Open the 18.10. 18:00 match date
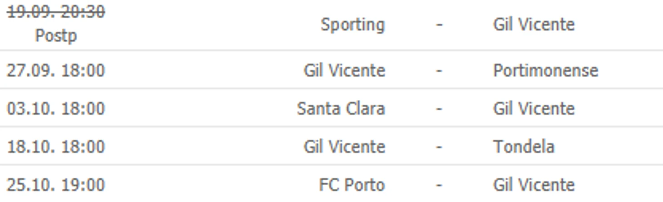Image resolution: width=663 pixels, height=202 pixels. click(56, 147)
